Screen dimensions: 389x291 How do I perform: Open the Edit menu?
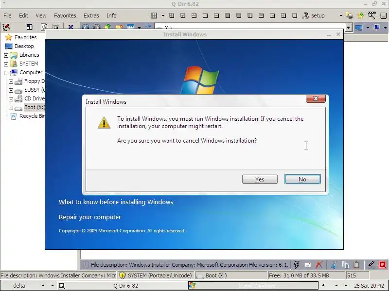[23, 16]
